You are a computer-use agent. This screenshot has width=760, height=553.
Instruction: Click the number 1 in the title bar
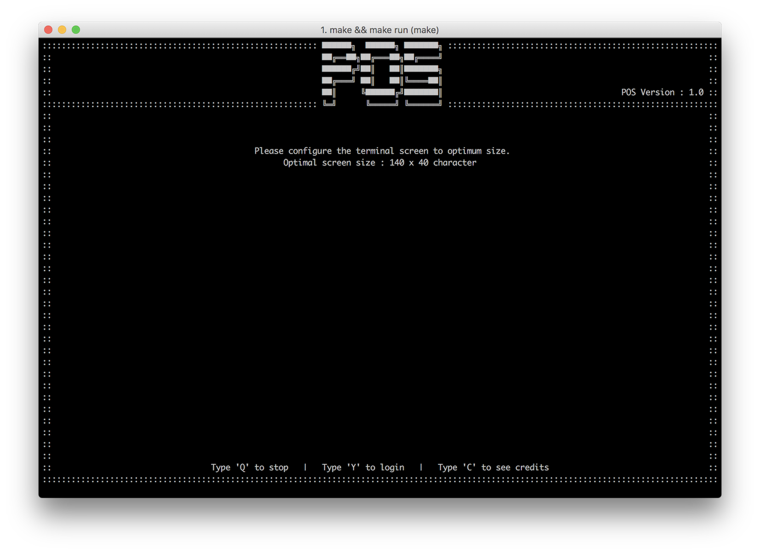[x=323, y=29]
